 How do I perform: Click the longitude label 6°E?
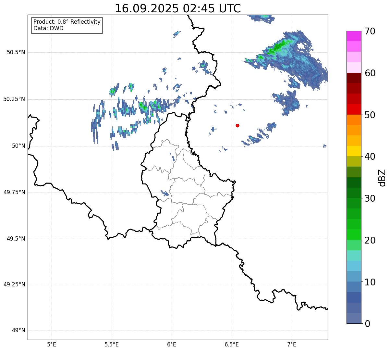click(172, 344)
